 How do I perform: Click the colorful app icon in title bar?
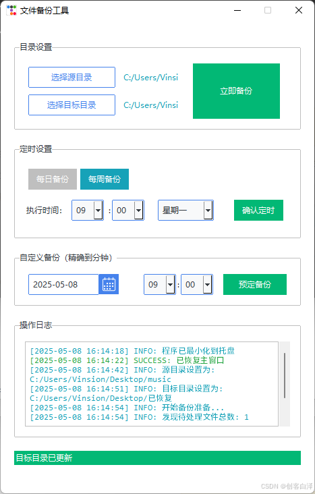pyautogui.click(x=11, y=10)
